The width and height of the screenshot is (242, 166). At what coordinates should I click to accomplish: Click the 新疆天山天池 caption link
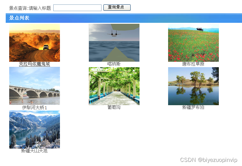tap(35, 151)
